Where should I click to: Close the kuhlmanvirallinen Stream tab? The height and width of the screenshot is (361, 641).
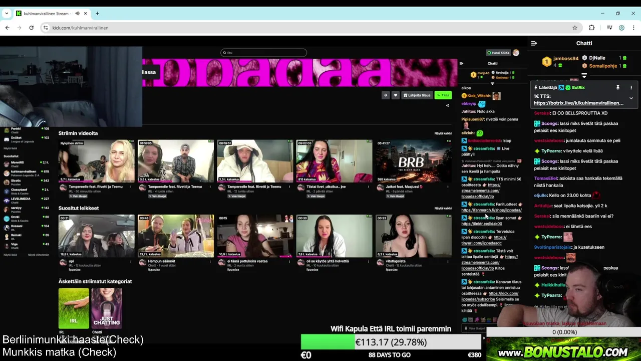[86, 14]
